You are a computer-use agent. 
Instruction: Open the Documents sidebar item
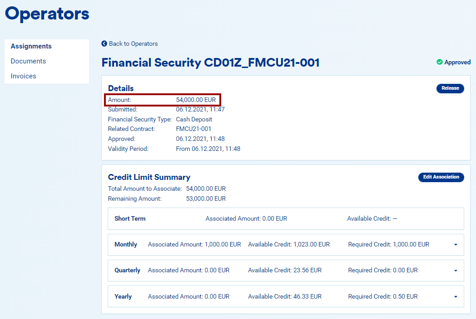(28, 61)
